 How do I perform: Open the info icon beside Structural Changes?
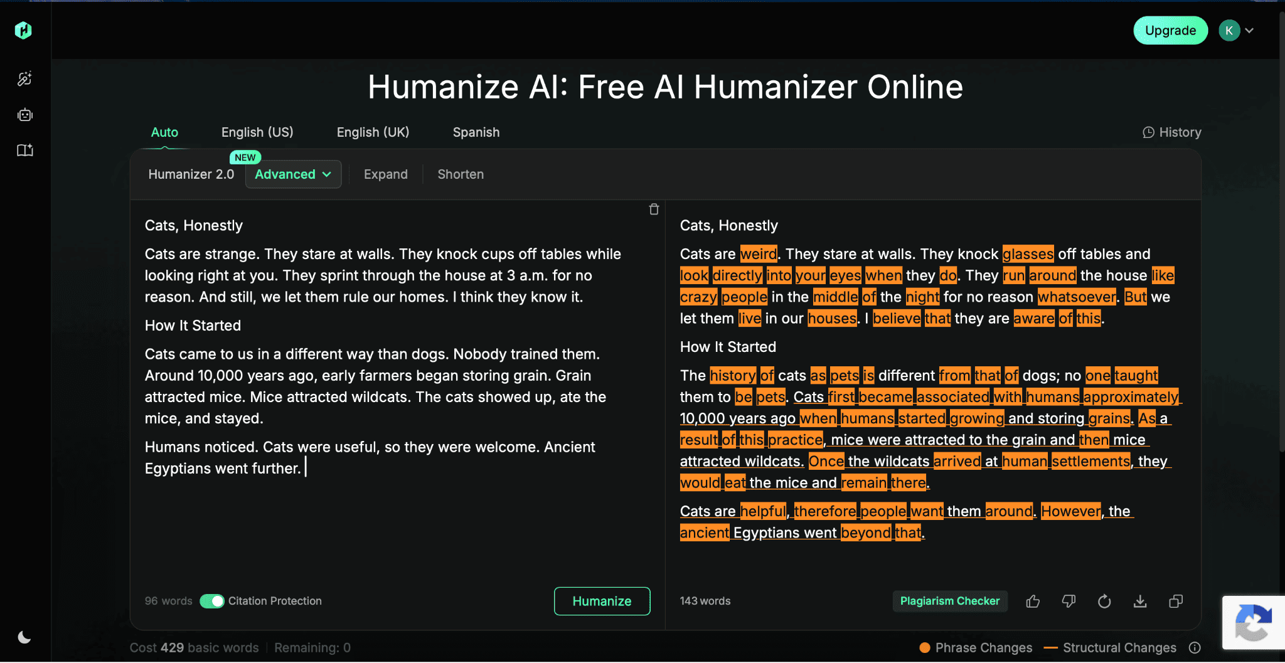(1195, 648)
